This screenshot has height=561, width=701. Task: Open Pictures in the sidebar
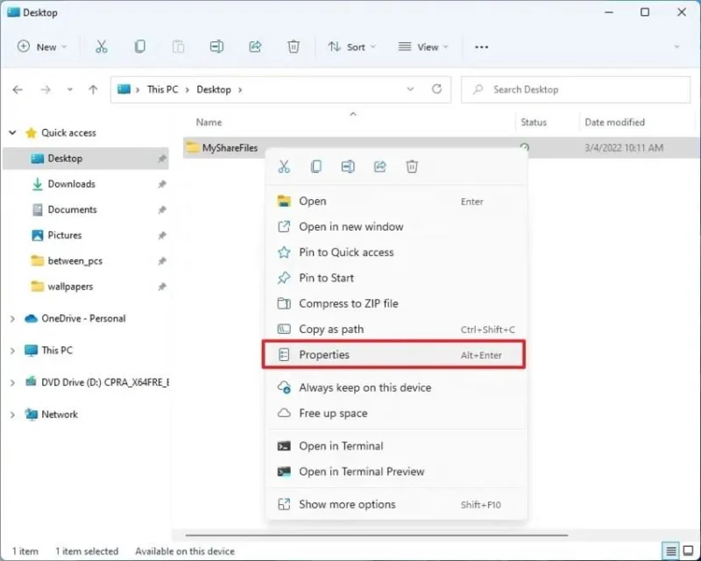86,235
